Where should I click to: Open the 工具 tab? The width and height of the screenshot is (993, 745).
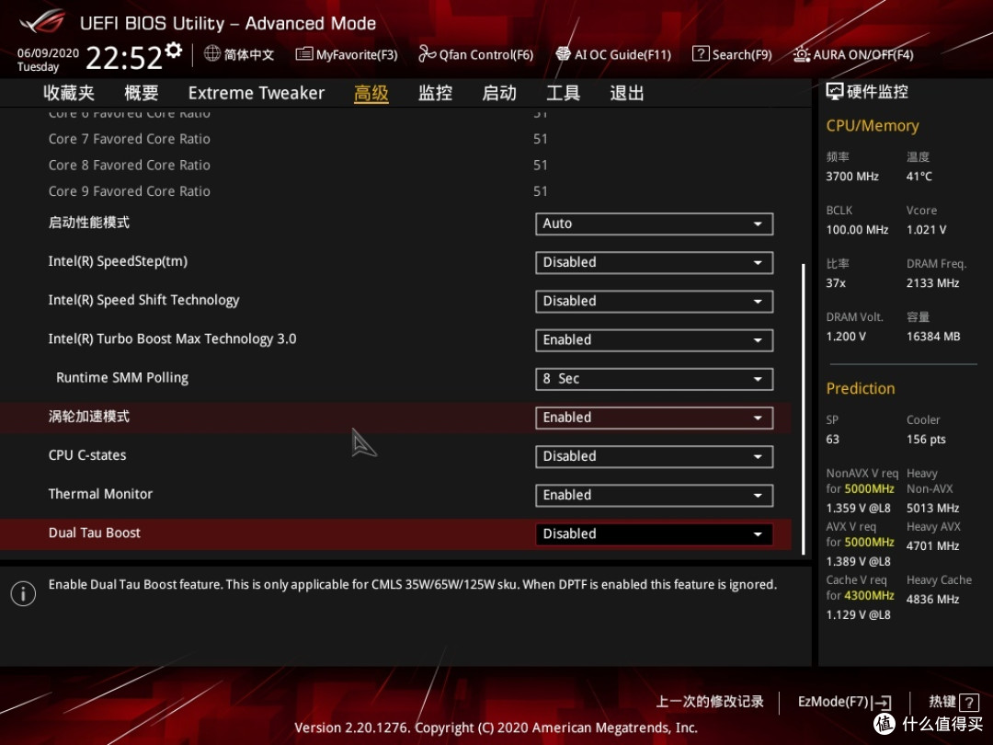[563, 93]
